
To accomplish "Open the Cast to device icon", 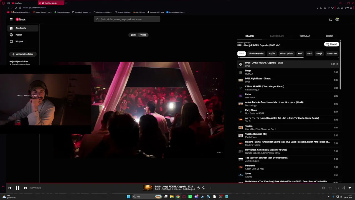I will [x=330, y=19].
